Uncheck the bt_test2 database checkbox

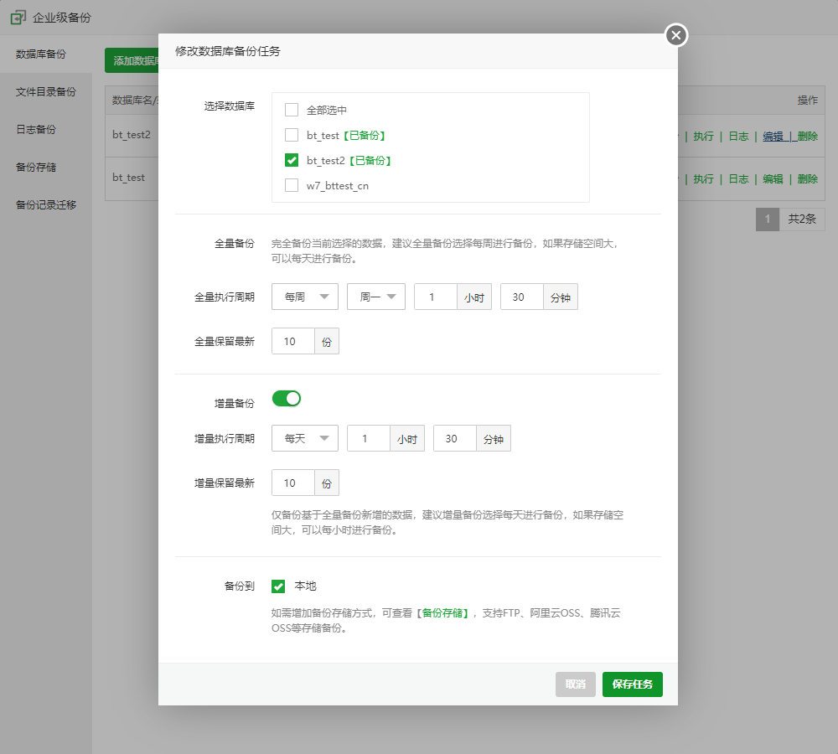(292, 160)
